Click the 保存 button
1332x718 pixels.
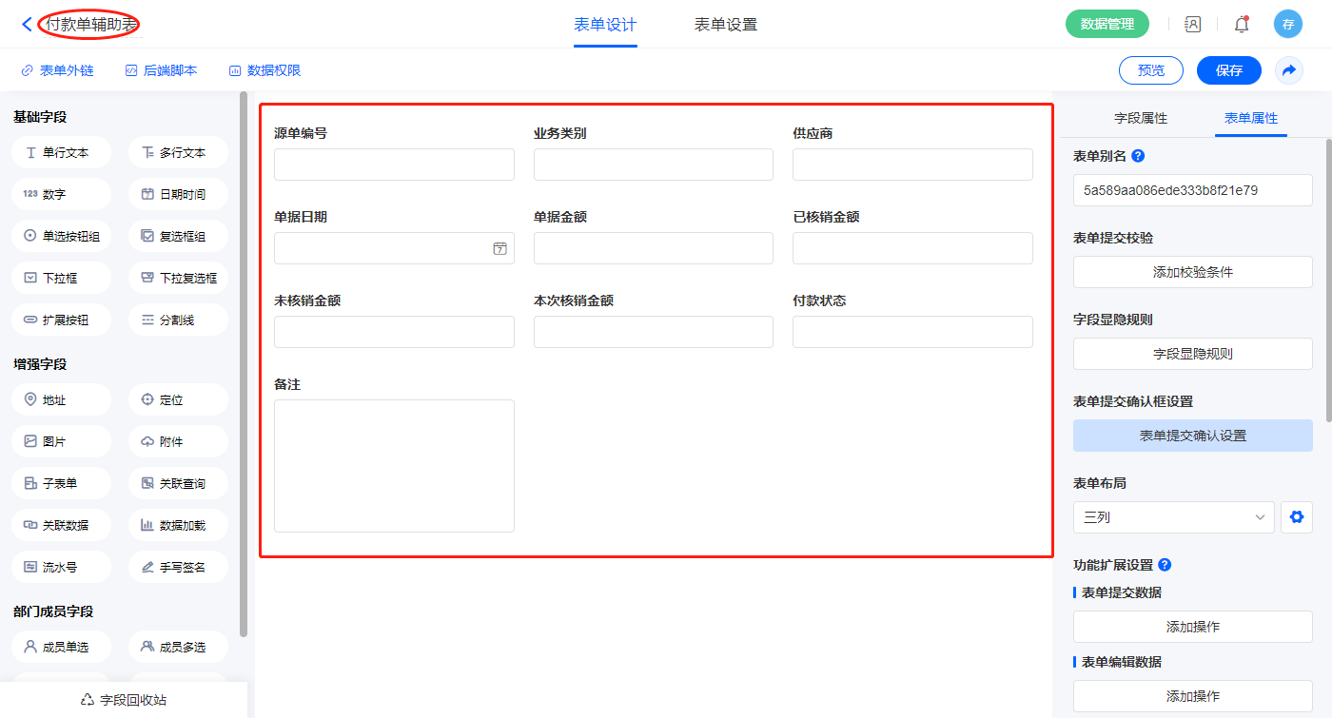point(1228,70)
